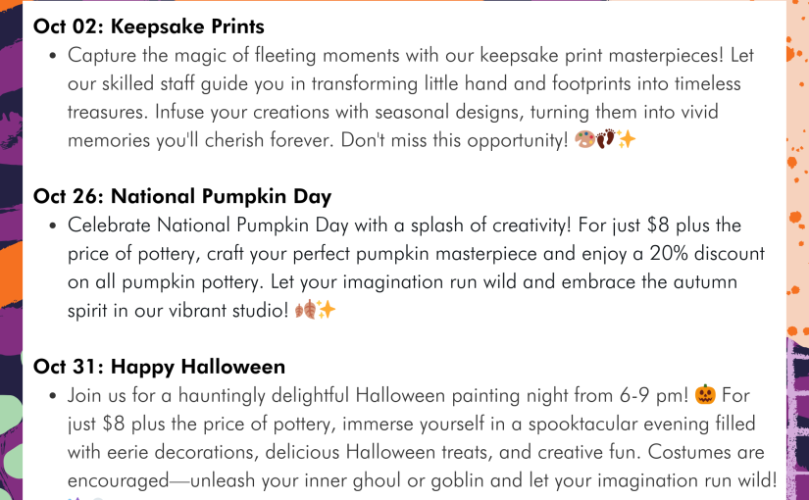809x500 pixels.
Task: Click the footprints emoji after "opportunity!"
Action: [606, 139]
